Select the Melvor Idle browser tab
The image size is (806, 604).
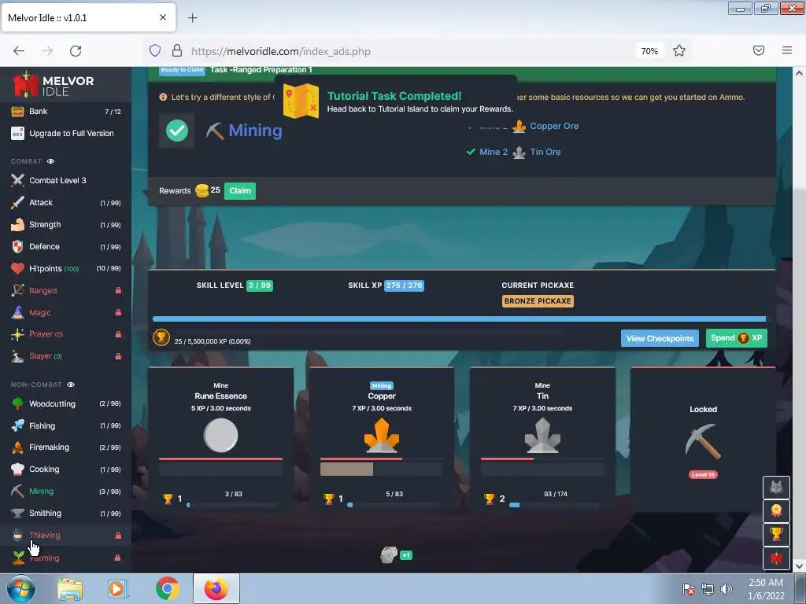pos(88,17)
